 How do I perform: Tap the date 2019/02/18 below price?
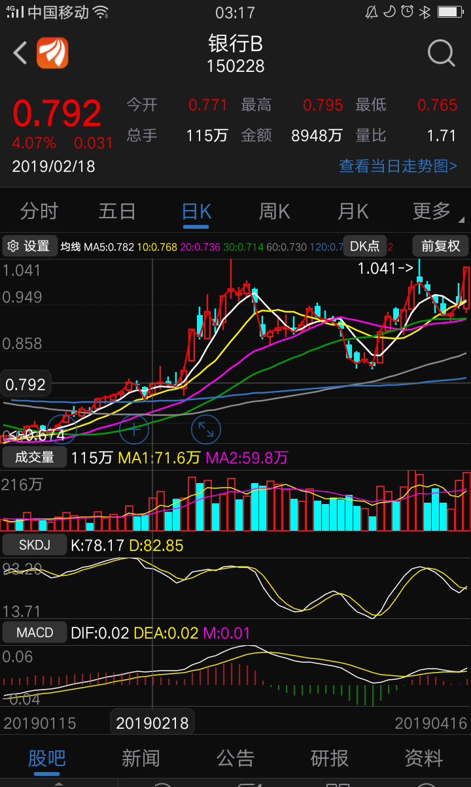[54, 167]
